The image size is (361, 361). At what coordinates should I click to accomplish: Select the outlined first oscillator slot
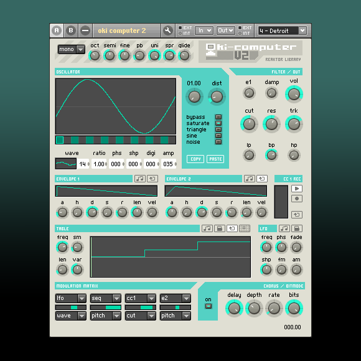click(x=60, y=140)
